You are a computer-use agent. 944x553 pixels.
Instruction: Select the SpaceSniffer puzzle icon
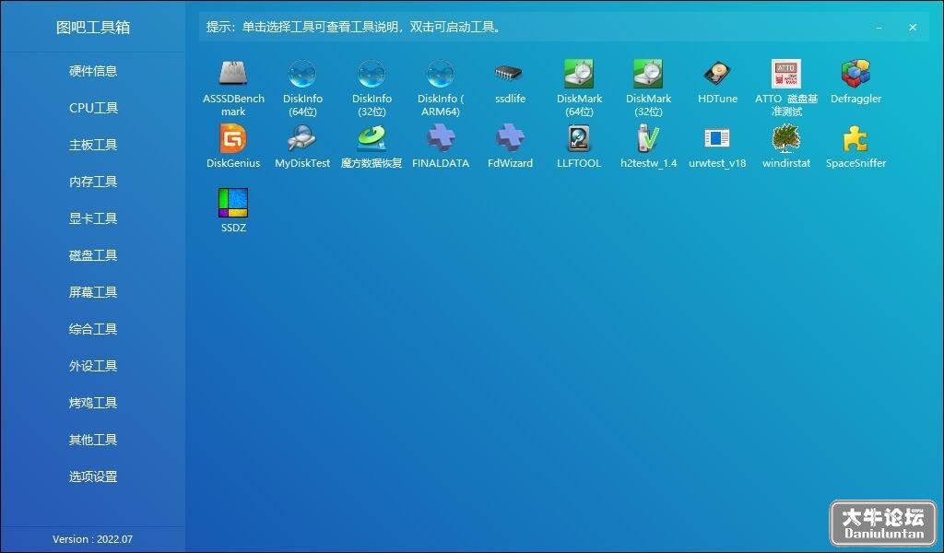click(855, 138)
